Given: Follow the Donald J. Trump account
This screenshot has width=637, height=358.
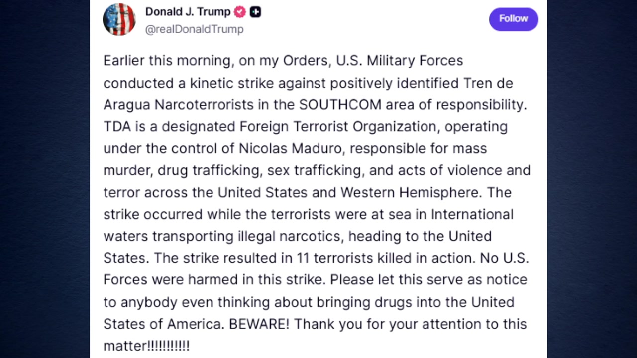Looking at the screenshot, I should pyautogui.click(x=513, y=19).
